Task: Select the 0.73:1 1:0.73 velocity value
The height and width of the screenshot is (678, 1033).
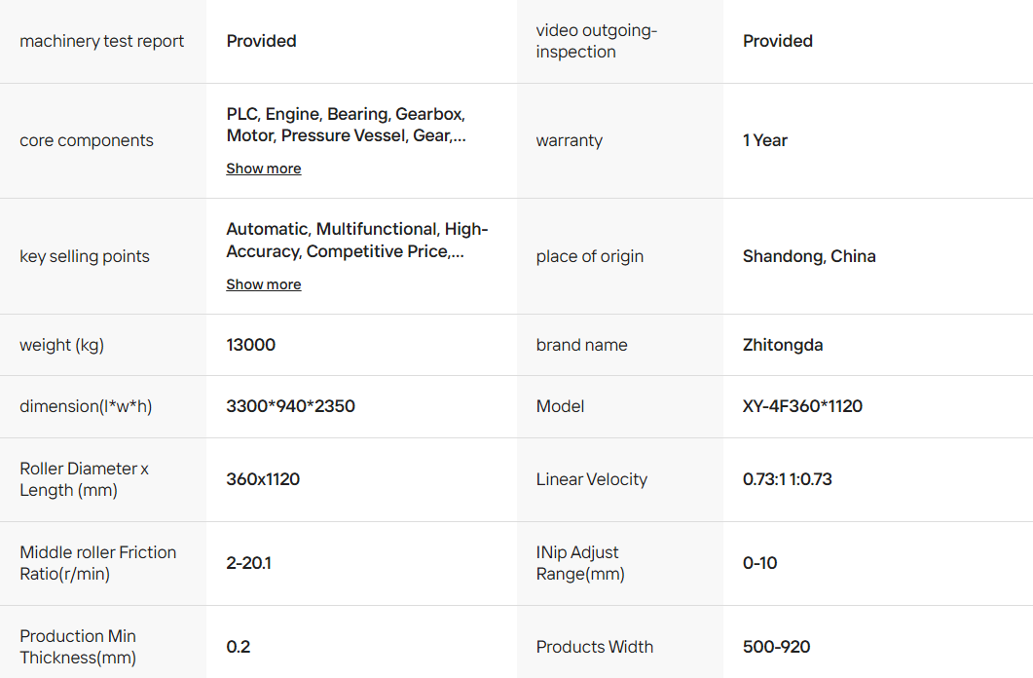Action: point(788,479)
